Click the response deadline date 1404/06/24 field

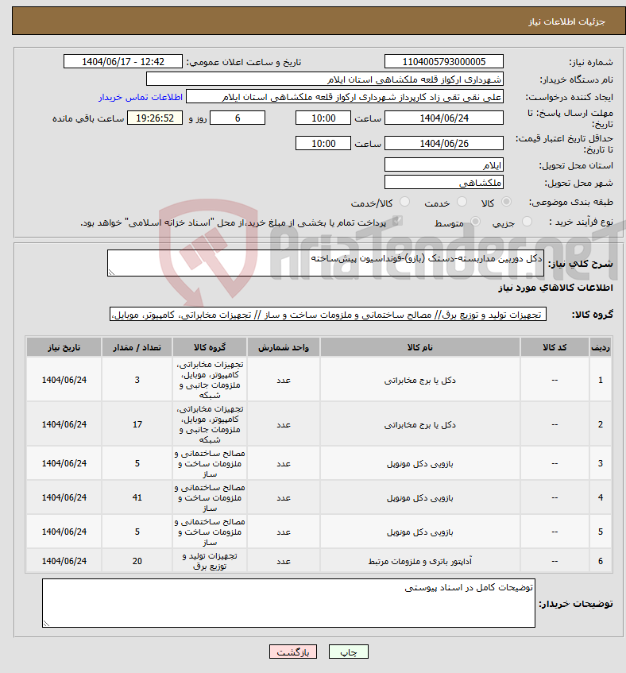pos(444,118)
